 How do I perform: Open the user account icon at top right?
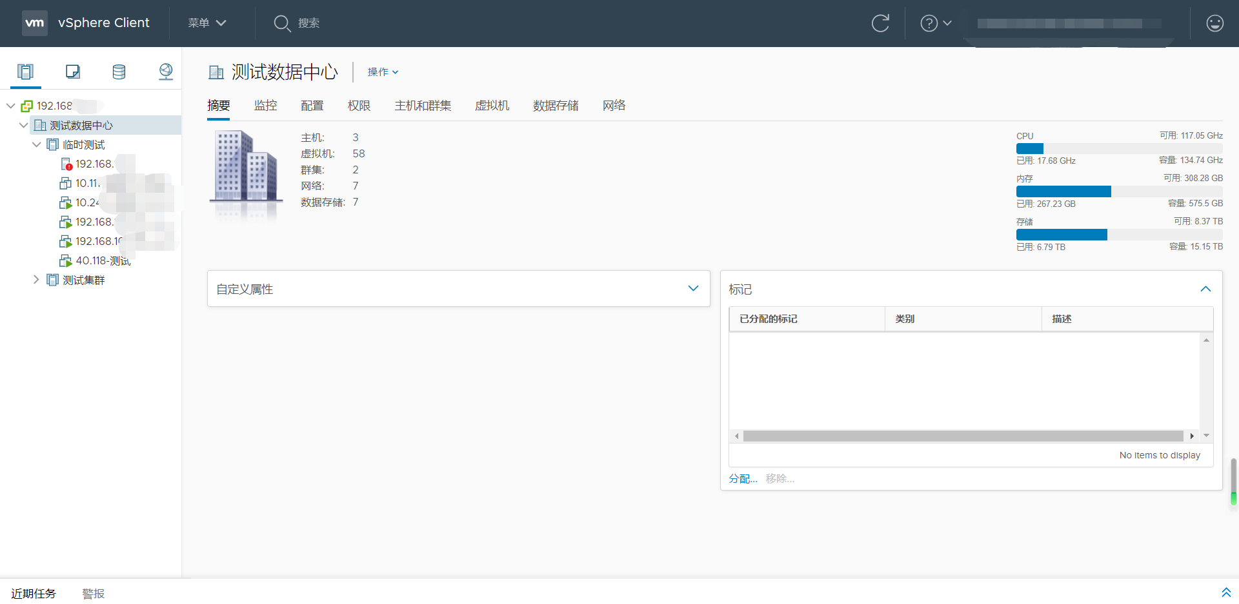click(x=1214, y=23)
